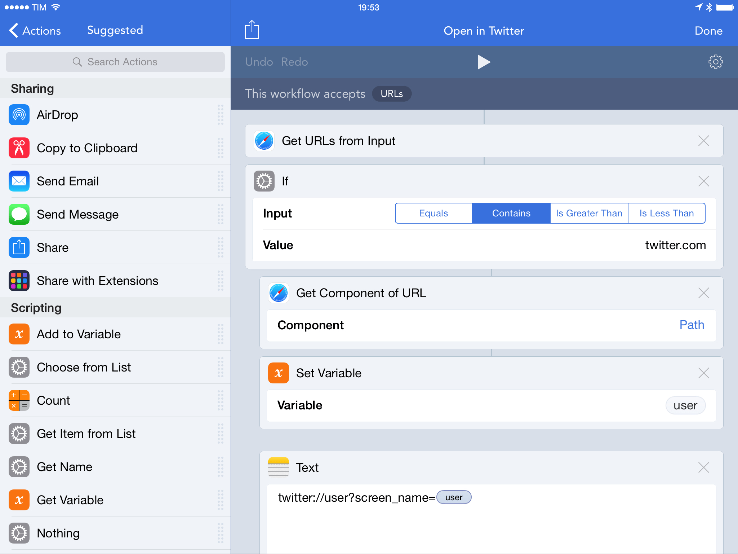Image resolution: width=738 pixels, height=554 pixels.
Task: Open the share sheet from top bar
Action: [252, 30]
